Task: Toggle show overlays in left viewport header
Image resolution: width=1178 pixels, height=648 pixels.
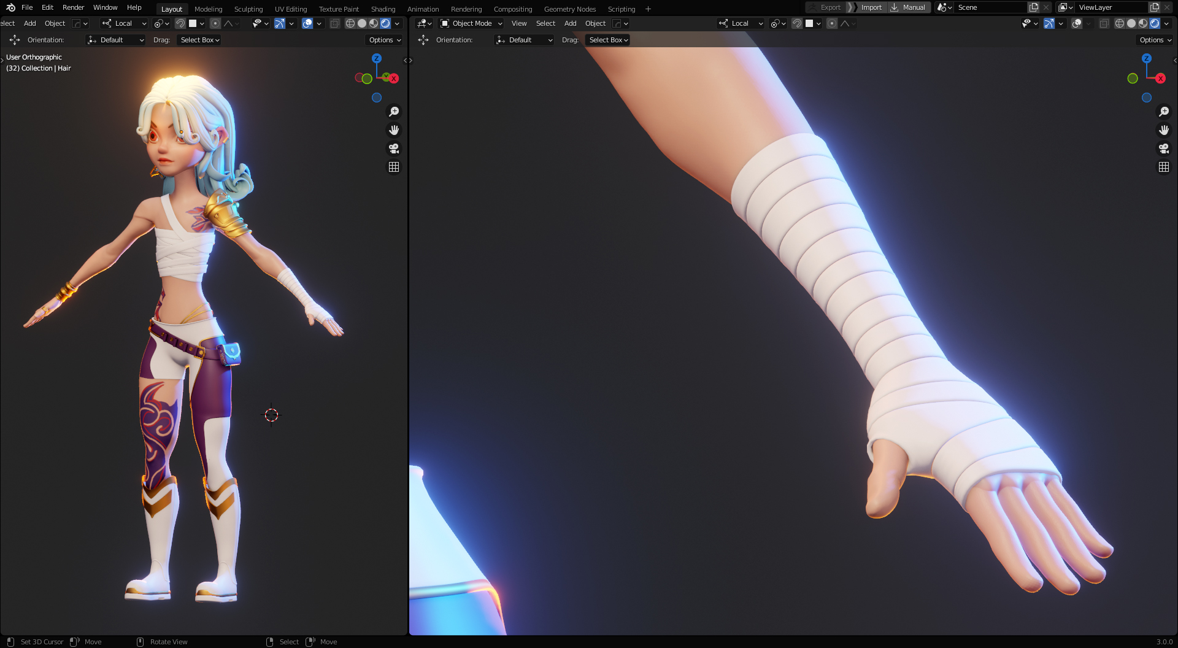Action: 307,23
